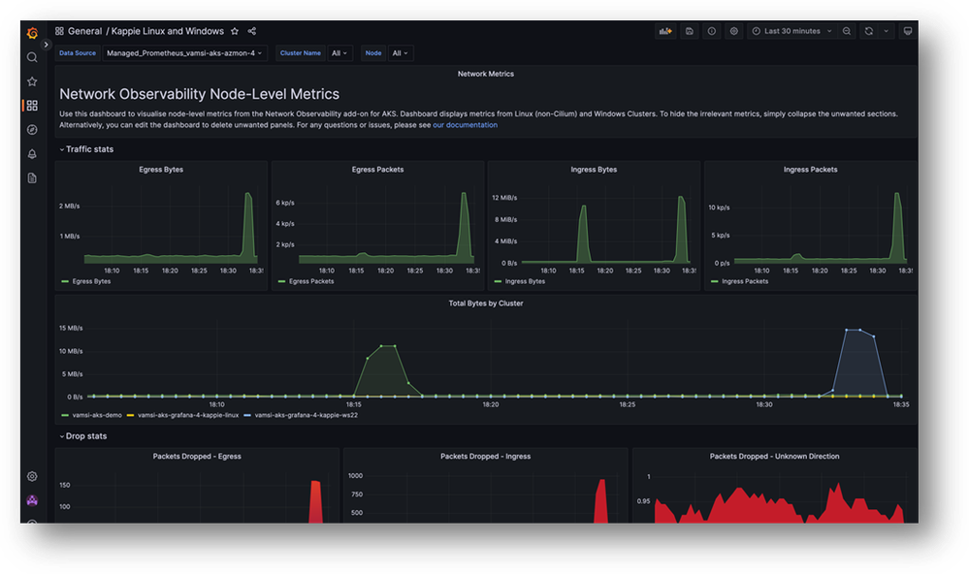The width and height of the screenshot is (969, 574).
Task: Open Configuration gear in sidebar
Action: pos(32,476)
